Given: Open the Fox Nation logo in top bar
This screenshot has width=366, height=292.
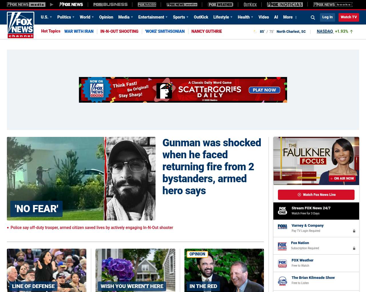Looking at the screenshot, I should click(x=147, y=5).
